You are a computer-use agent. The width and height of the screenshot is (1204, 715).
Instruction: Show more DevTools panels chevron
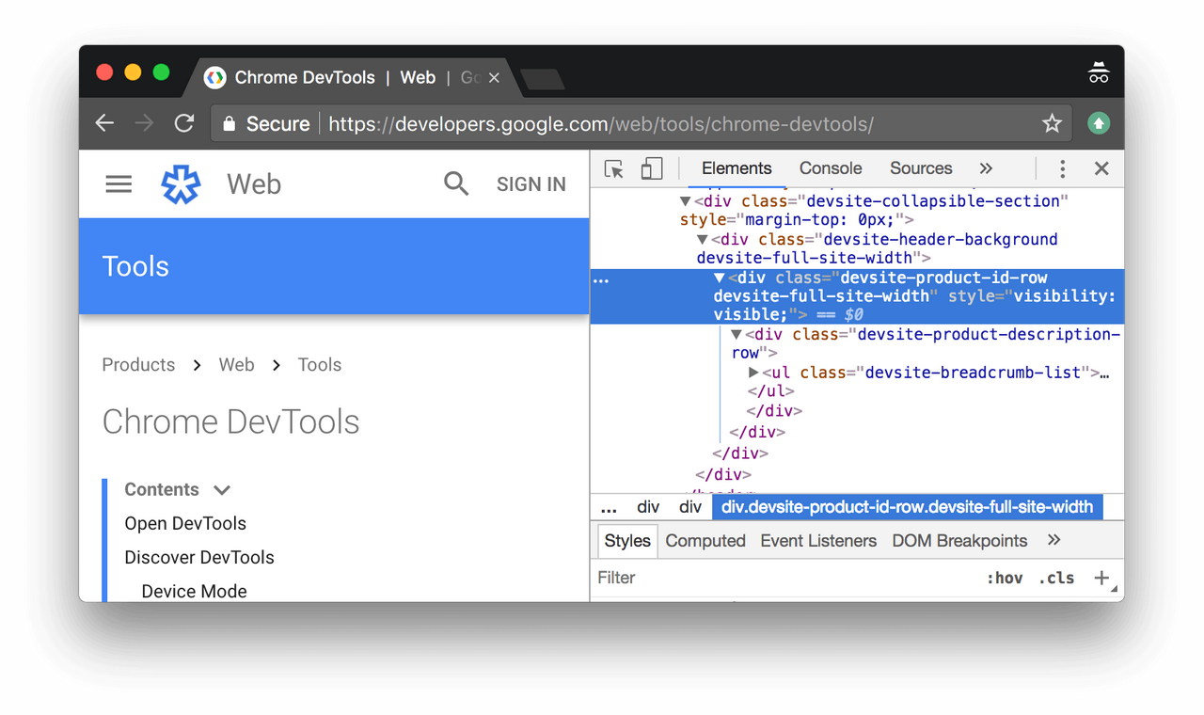click(x=986, y=169)
